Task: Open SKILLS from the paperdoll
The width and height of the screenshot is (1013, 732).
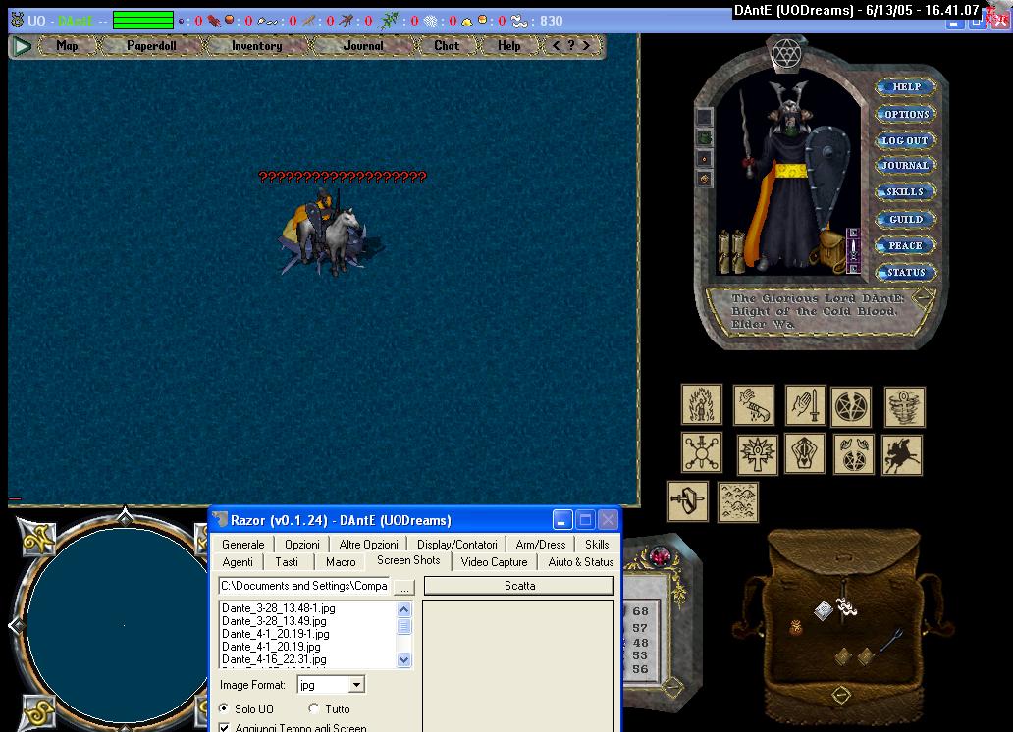Action: (905, 192)
